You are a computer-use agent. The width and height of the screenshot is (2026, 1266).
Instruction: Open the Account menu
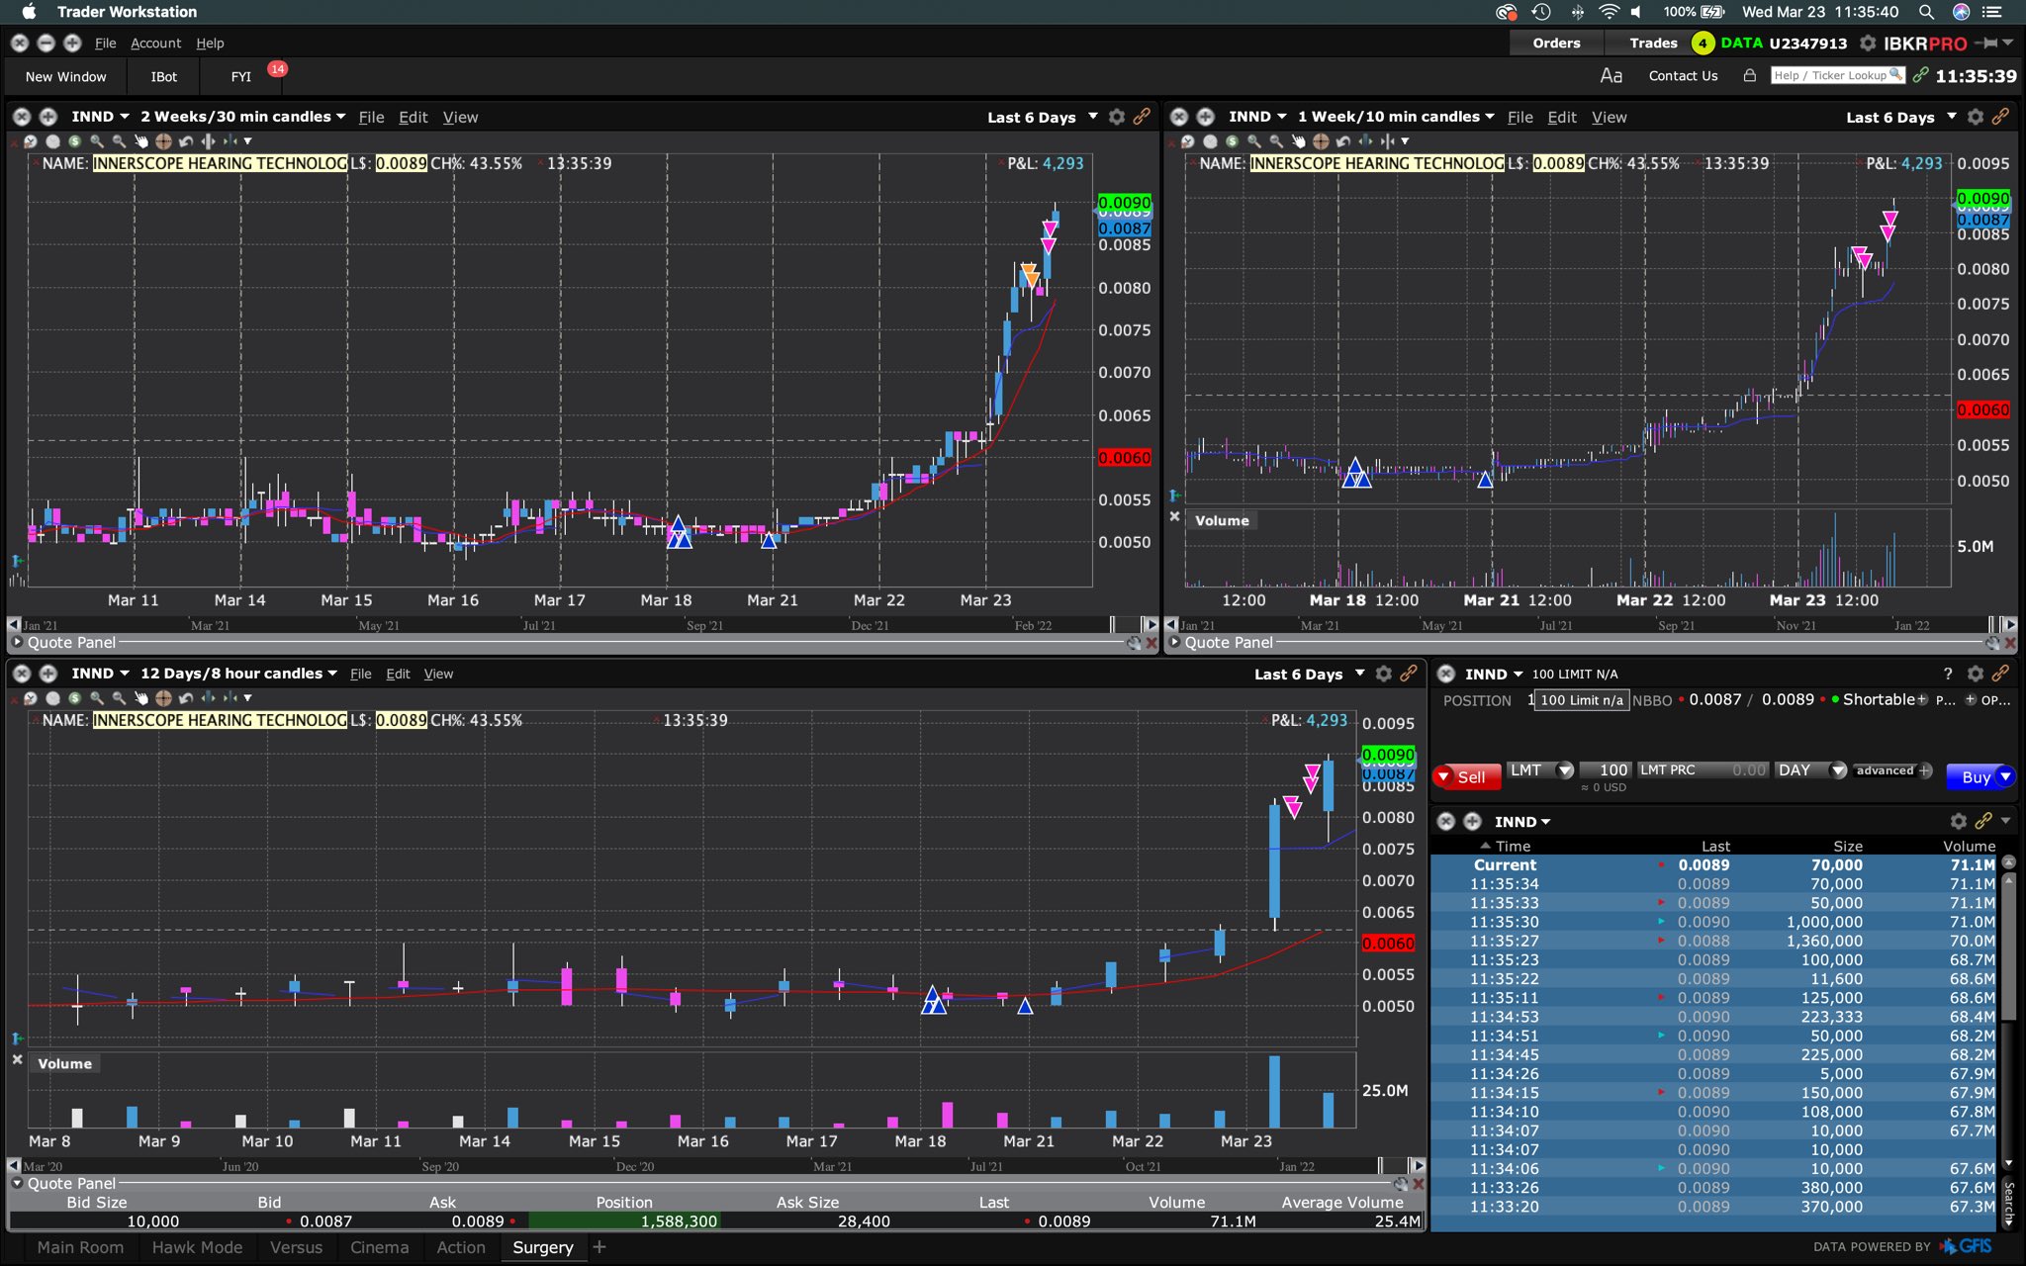tap(155, 44)
